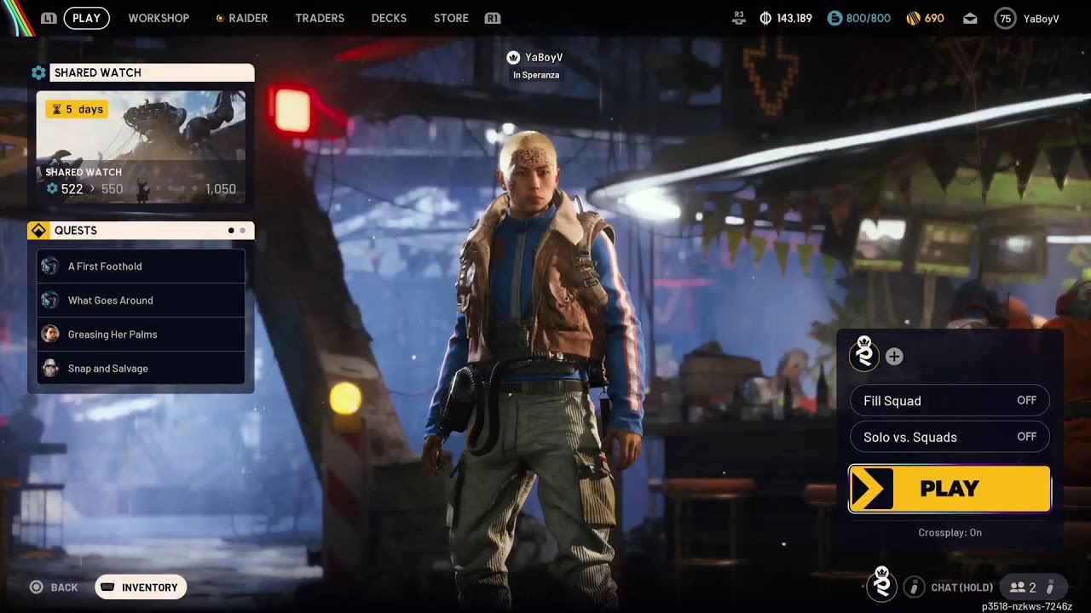Click the 800/800 stash value

pyautogui.click(x=868, y=18)
